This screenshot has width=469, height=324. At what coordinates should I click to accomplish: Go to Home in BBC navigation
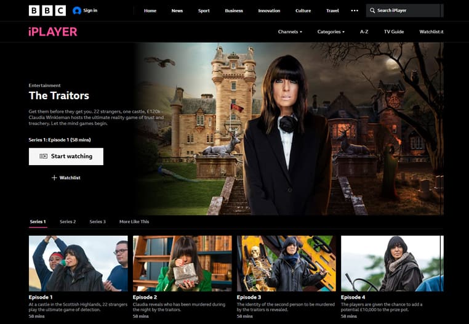[150, 11]
